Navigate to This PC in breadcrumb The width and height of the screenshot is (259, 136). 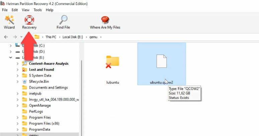click(x=51, y=37)
